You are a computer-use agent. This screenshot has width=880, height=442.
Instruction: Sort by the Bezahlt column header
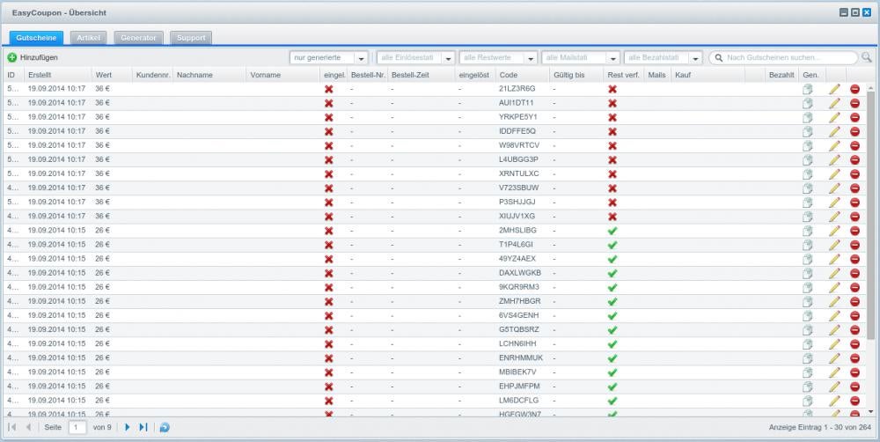781,75
